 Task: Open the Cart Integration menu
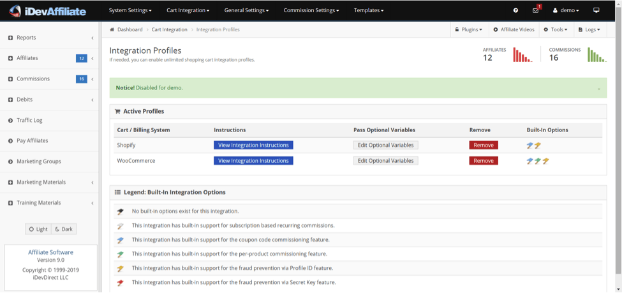(x=188, y=11)
